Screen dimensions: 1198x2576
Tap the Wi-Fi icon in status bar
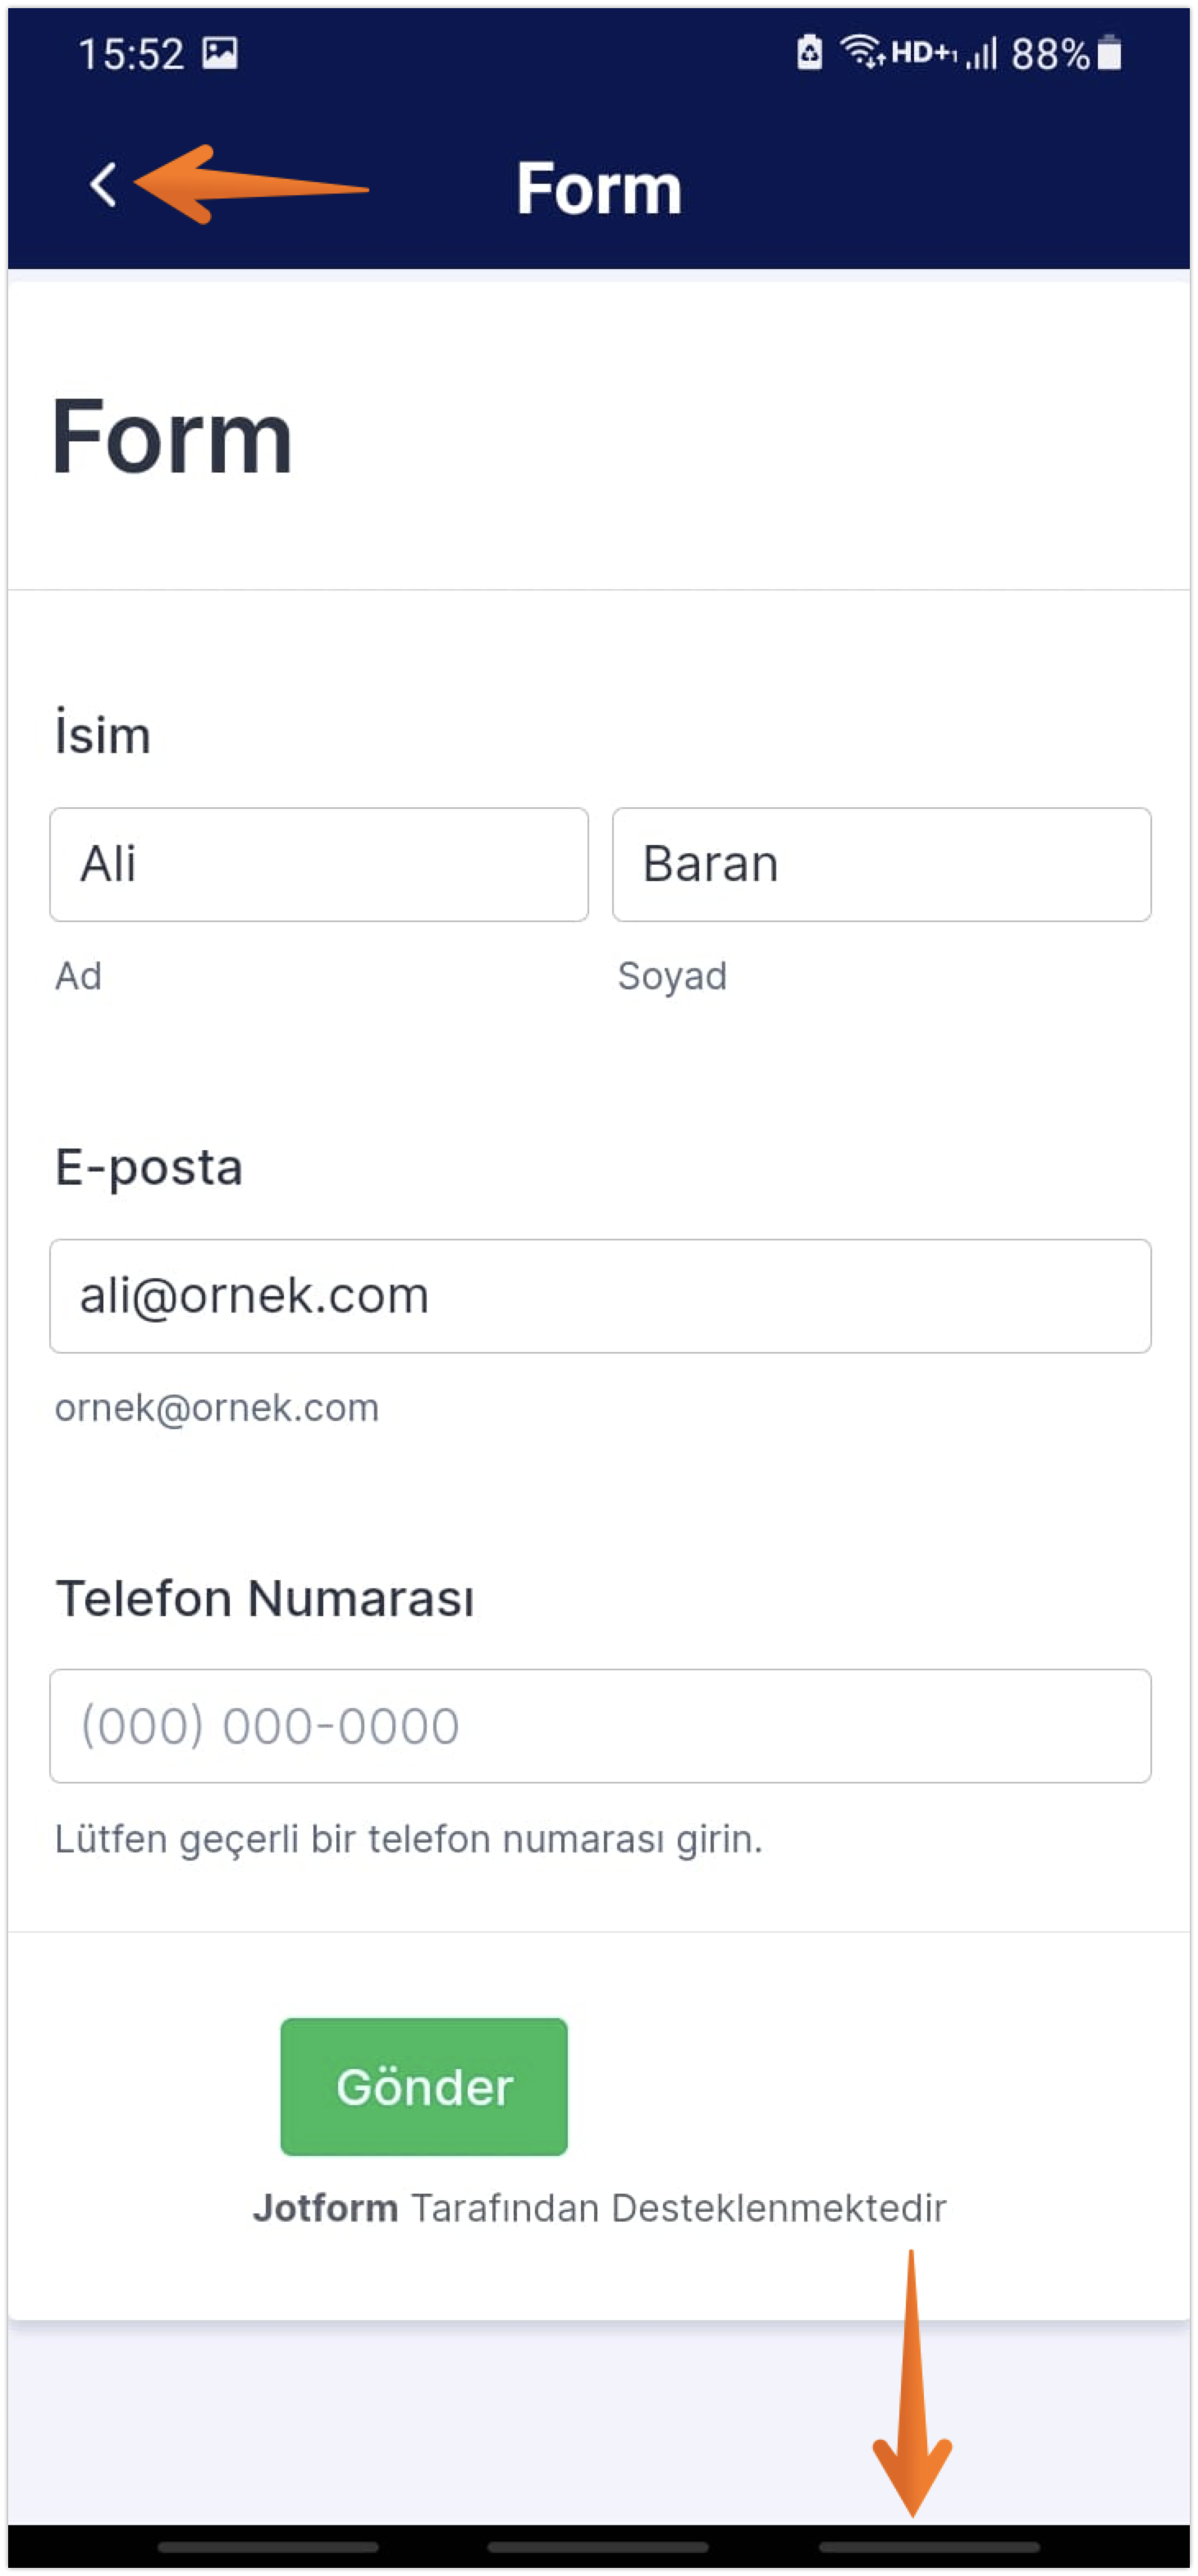point(861,51)
